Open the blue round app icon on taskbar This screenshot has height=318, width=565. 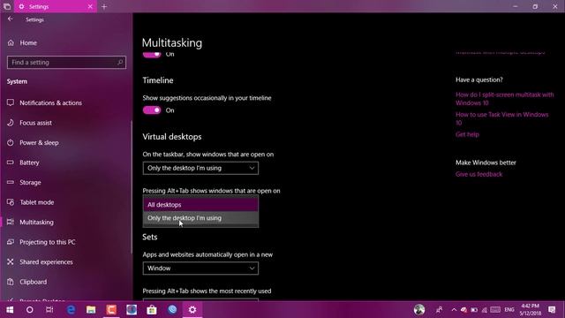tap(172, 310)
